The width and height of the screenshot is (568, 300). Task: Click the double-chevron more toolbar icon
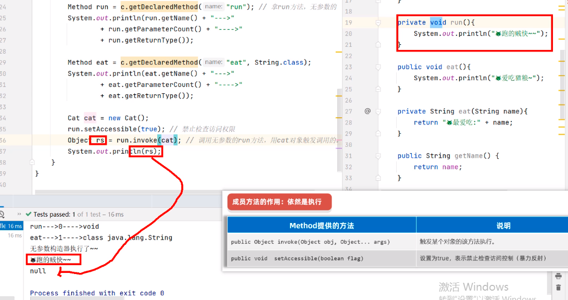click(19, 214)
